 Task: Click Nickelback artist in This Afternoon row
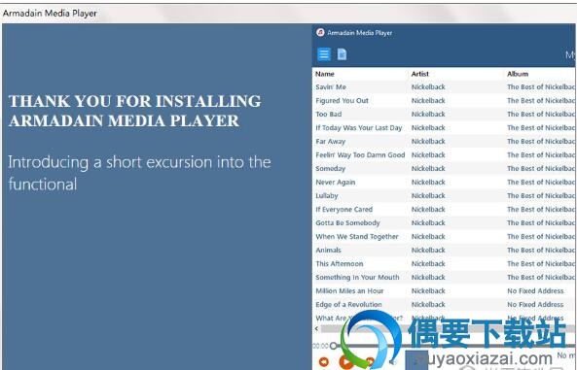coord(428,264)
